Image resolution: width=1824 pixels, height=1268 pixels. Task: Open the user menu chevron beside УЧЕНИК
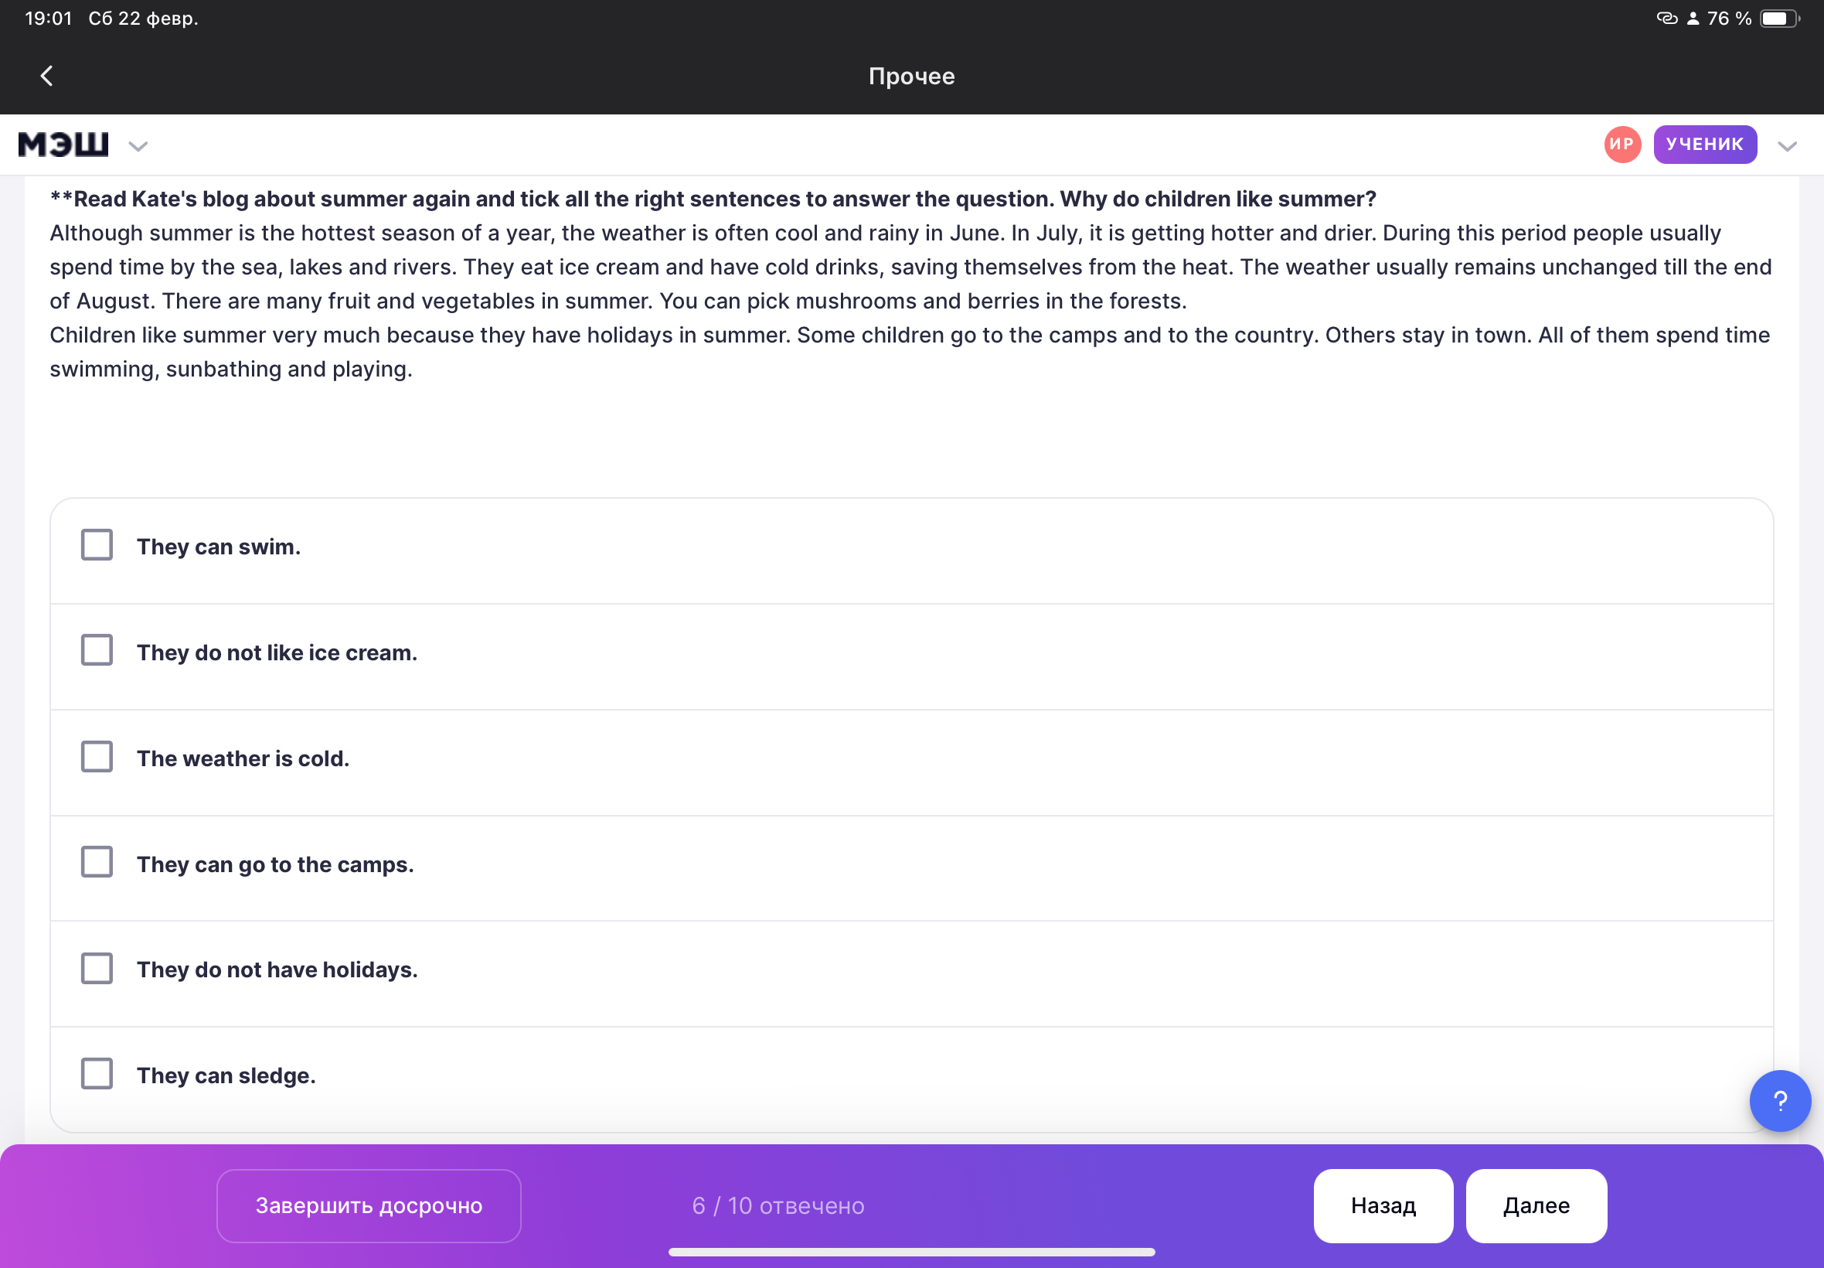[1787, 146]
